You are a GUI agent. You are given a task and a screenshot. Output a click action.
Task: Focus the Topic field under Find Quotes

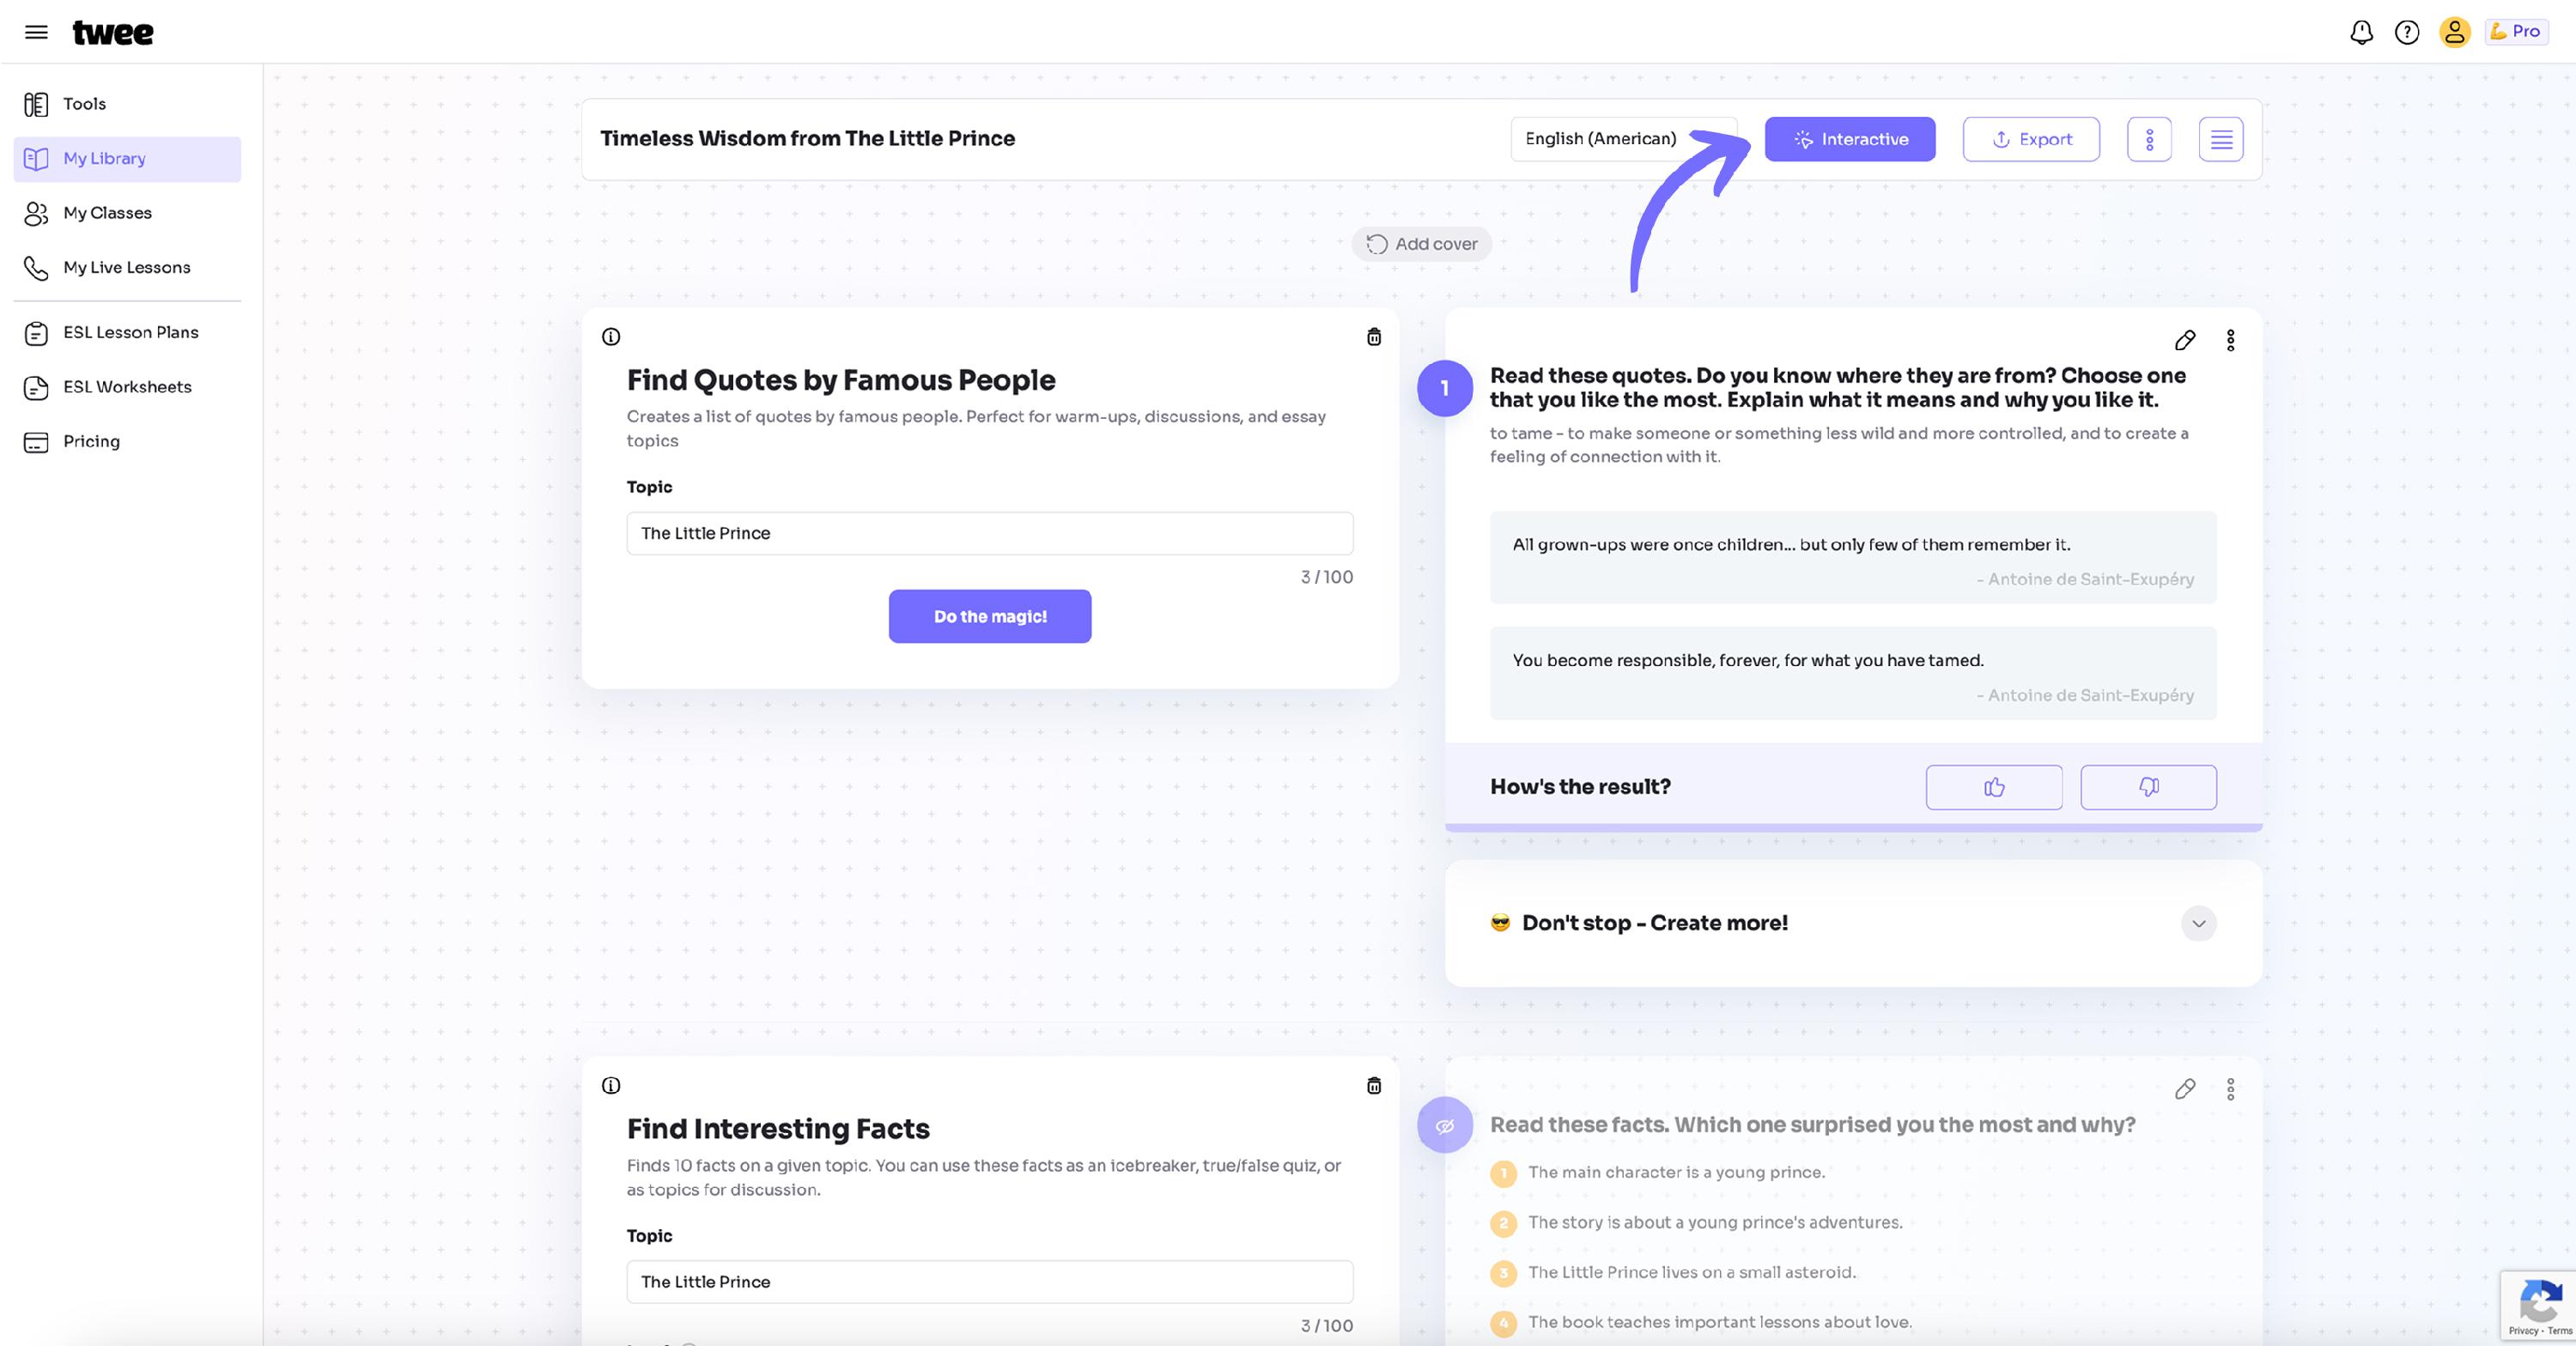(x=990, y=533)
